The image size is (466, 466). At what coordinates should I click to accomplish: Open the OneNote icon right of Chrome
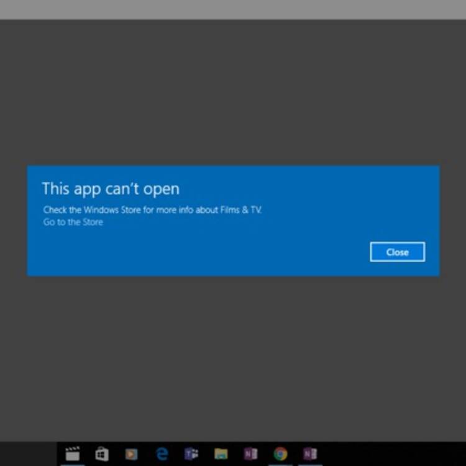pos(310,454)
